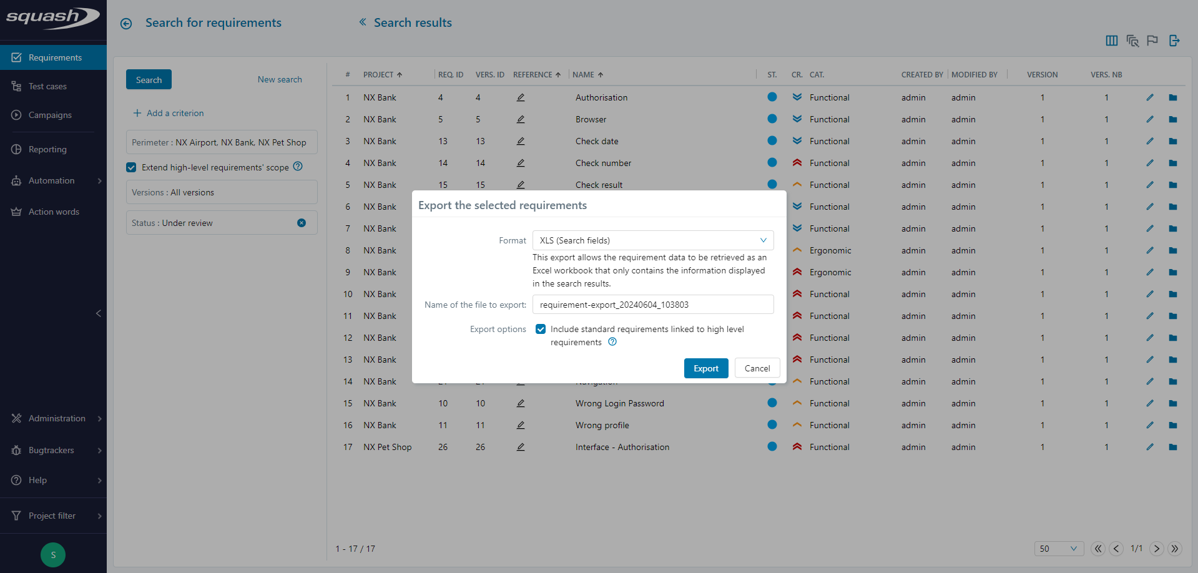Click the Export button
This screenshot has width=1198, height=573.
[705, 368]
